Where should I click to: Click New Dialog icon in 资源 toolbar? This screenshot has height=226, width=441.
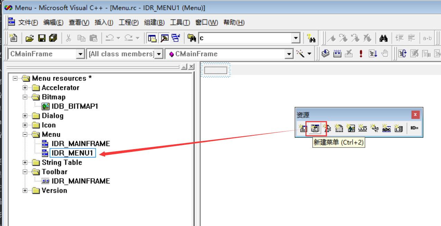point(303,128)
